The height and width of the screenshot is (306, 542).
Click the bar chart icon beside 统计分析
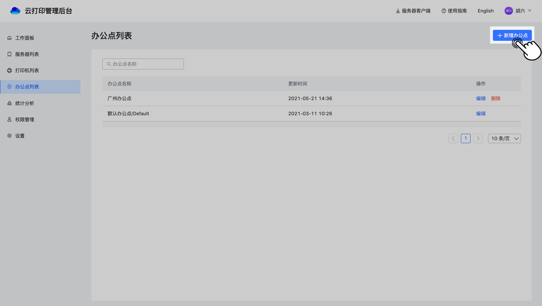pos(9,103)
